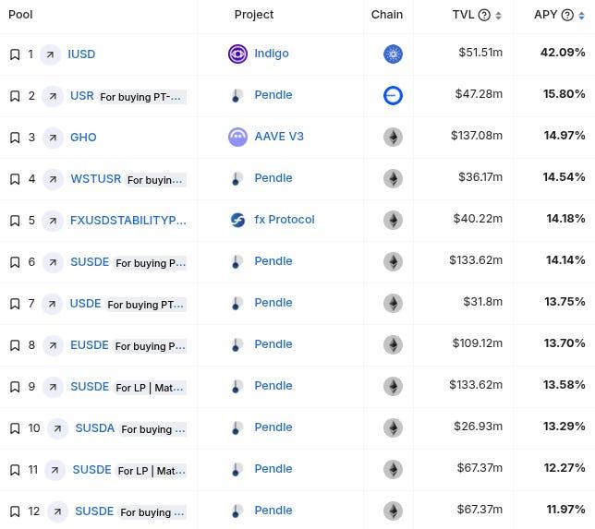Click the Indigo project logo
This screenshot has width=595, height=529.
click(x=238, y=54)
